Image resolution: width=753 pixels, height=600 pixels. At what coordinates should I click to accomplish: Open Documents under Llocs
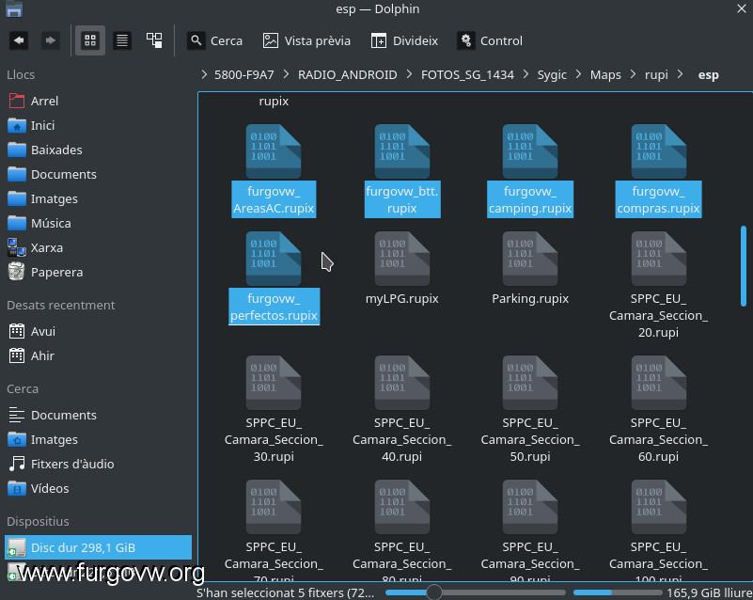click(99, 174)
